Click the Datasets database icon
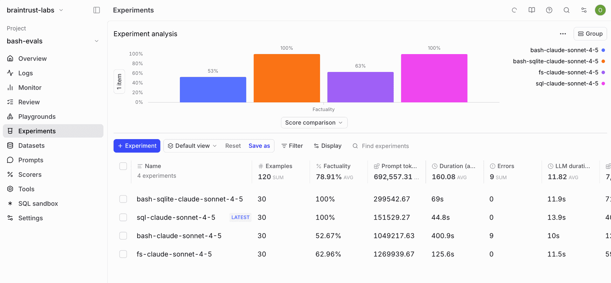 pyautogui.click(x=10, y=145)
